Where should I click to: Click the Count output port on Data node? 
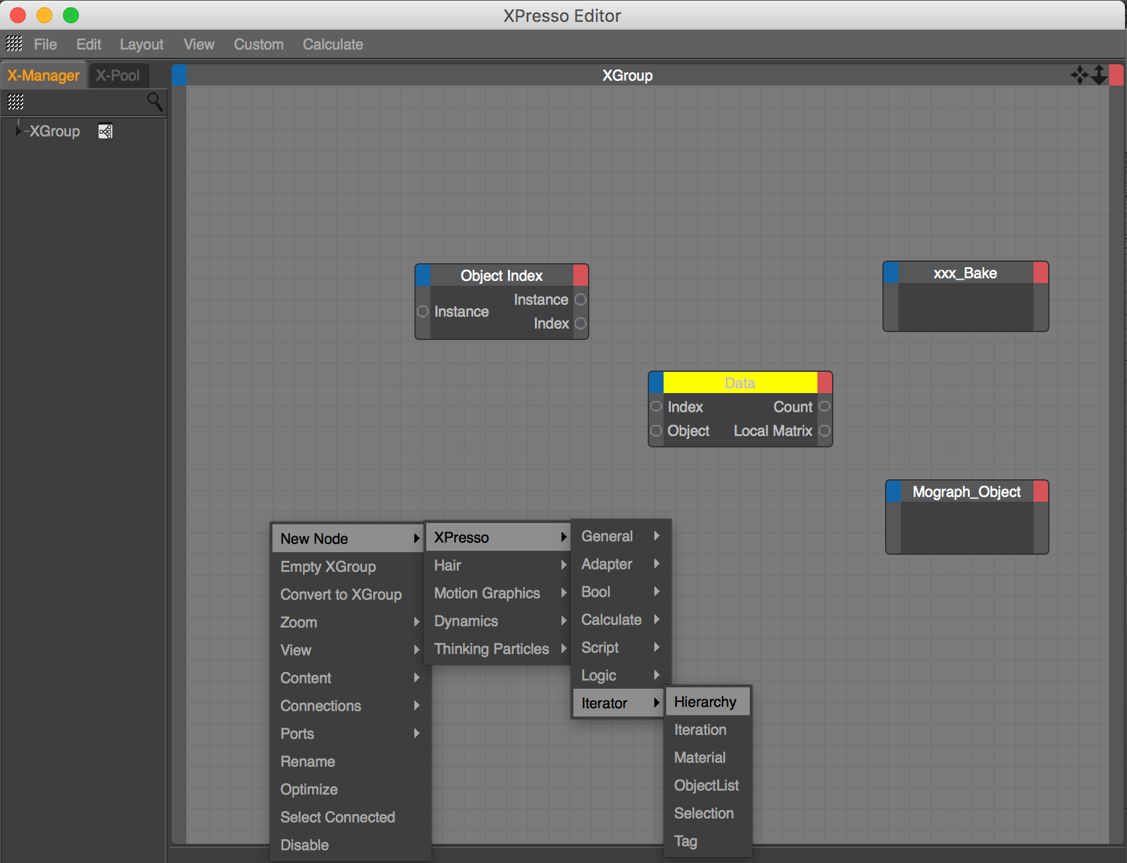click(x=825, y=406)
